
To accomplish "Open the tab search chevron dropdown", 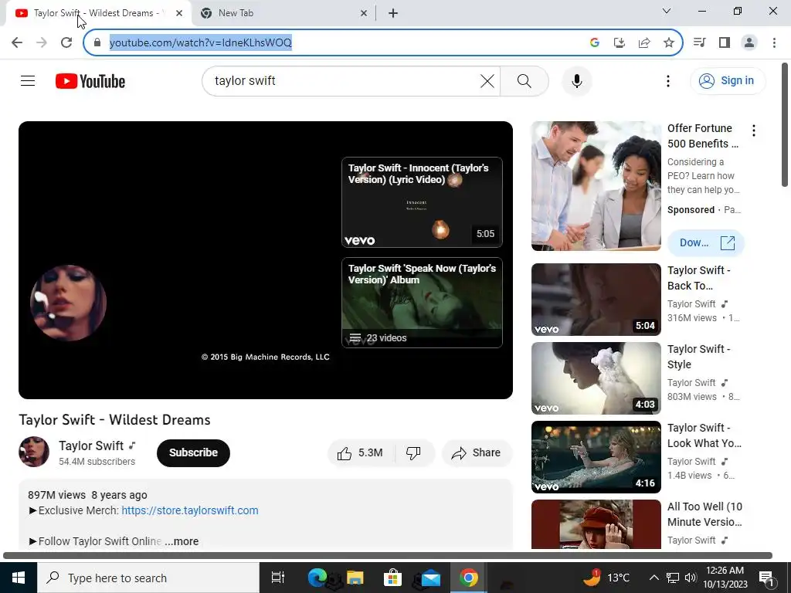I will click(x=667, y=11).
